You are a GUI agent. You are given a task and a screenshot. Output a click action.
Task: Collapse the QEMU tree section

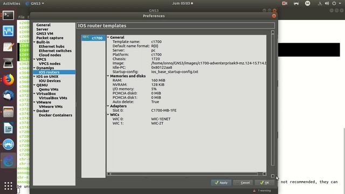pyautogui.click(x=34, y=85)
